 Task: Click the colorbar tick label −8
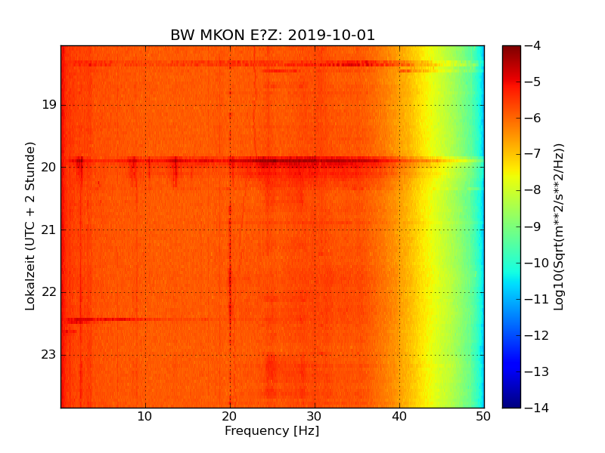[x=533, y=190]
